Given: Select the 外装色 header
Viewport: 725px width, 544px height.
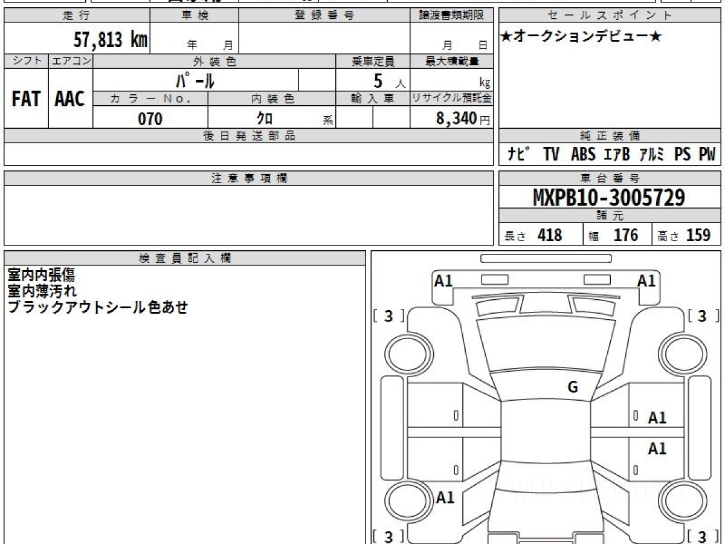Looking at the screenshot, I should click(x=214, y=61).
